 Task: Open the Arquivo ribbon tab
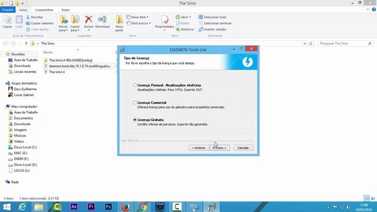click(8, 10)
